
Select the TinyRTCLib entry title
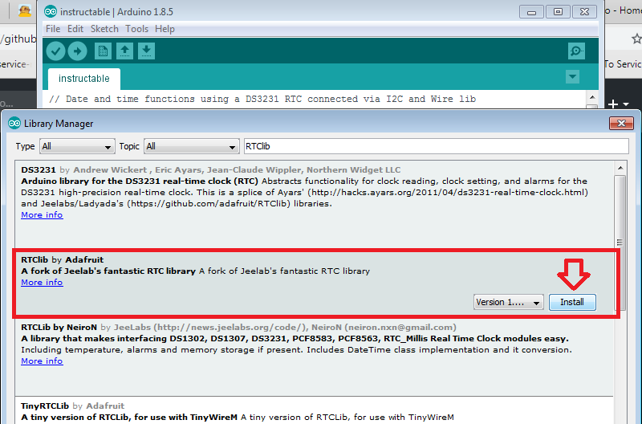pyautogui.click(x=45, y=406)
